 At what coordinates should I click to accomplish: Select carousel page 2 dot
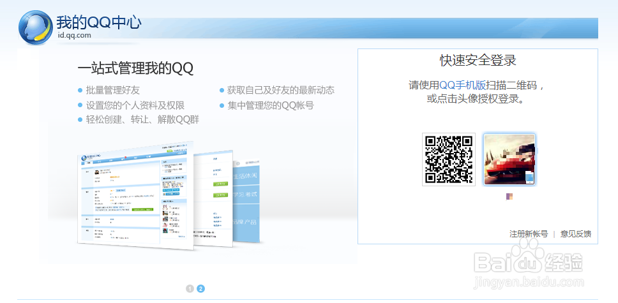[200, 289]
